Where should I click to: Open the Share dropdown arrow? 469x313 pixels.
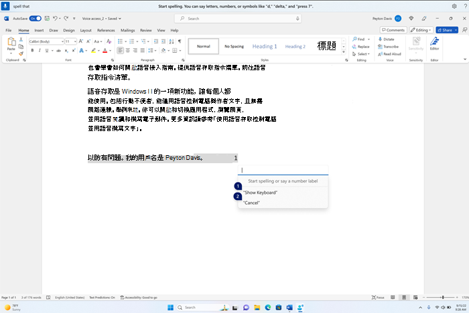pyautogui.click(x=456, y=30)
